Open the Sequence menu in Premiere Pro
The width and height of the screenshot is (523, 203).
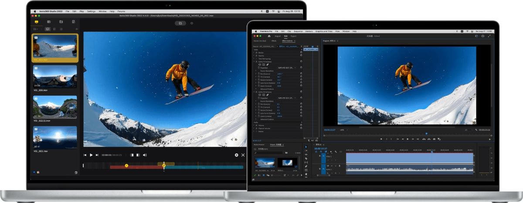(x=298, y=31)
